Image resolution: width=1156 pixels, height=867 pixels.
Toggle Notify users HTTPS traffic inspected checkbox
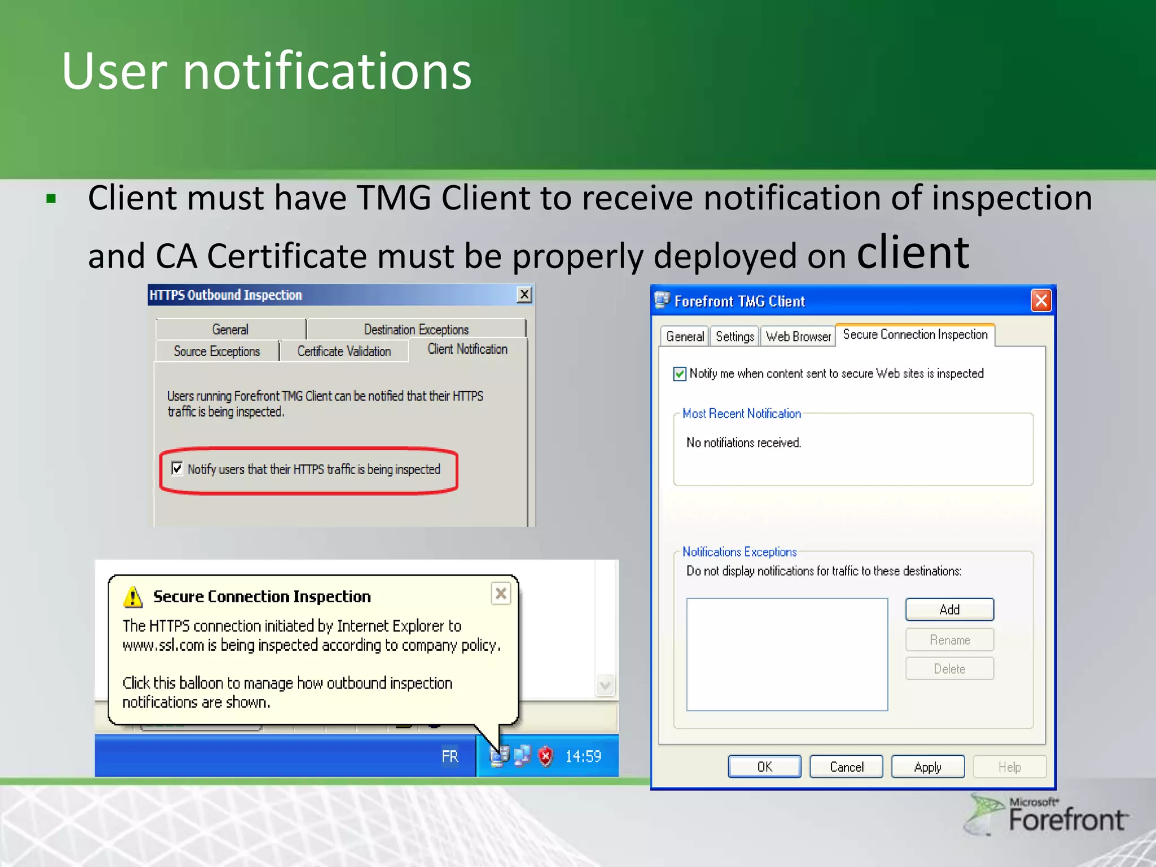[177, 468]
